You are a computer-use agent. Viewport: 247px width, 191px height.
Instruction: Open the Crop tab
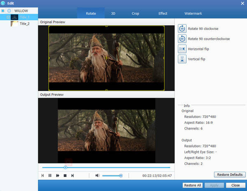[x=135, y=14]
